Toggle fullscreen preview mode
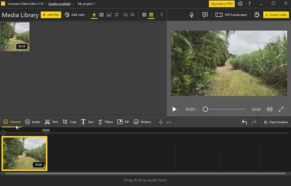The height and width of the screenshot is (186, 291). (281, 109)
